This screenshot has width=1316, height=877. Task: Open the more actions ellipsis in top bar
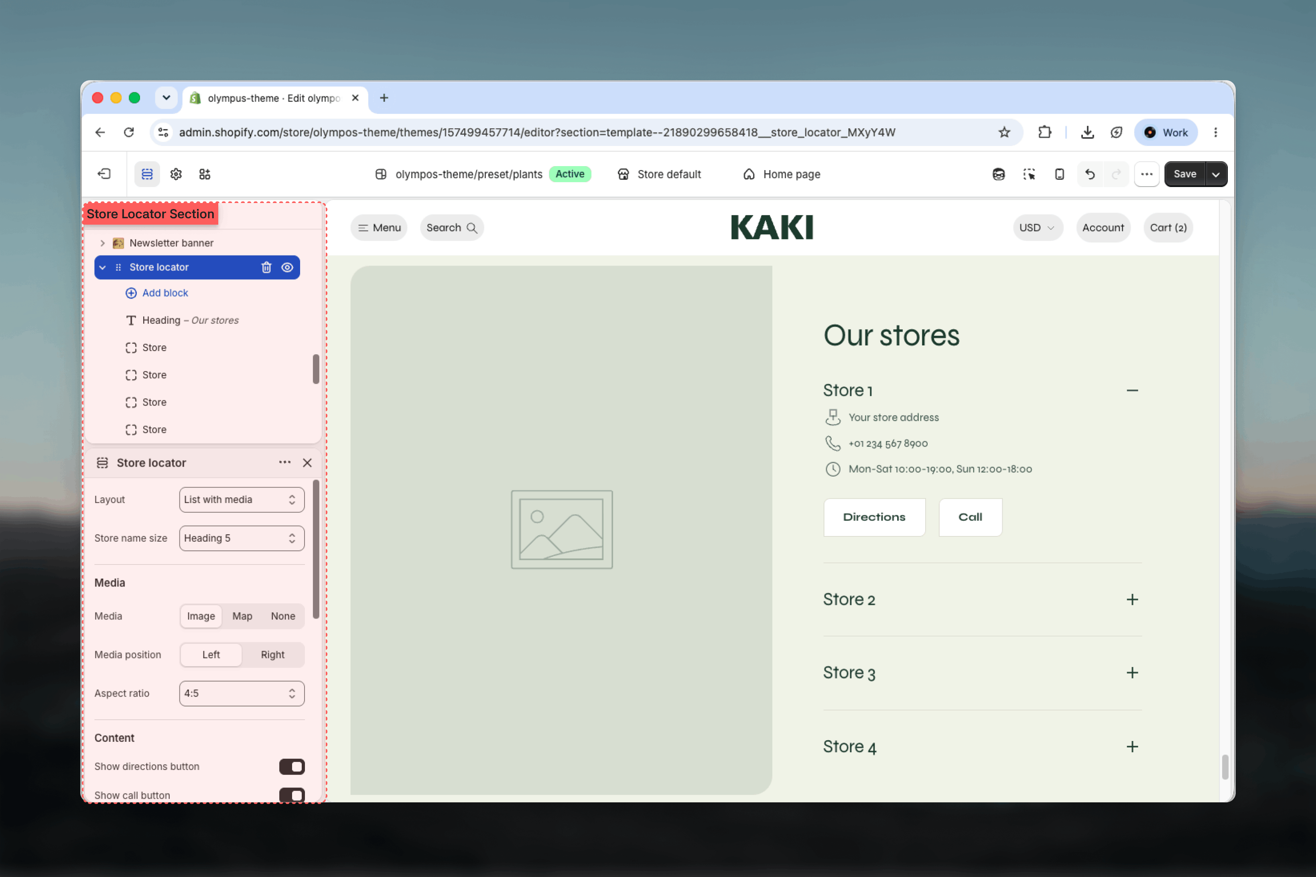click(1147, 174)
